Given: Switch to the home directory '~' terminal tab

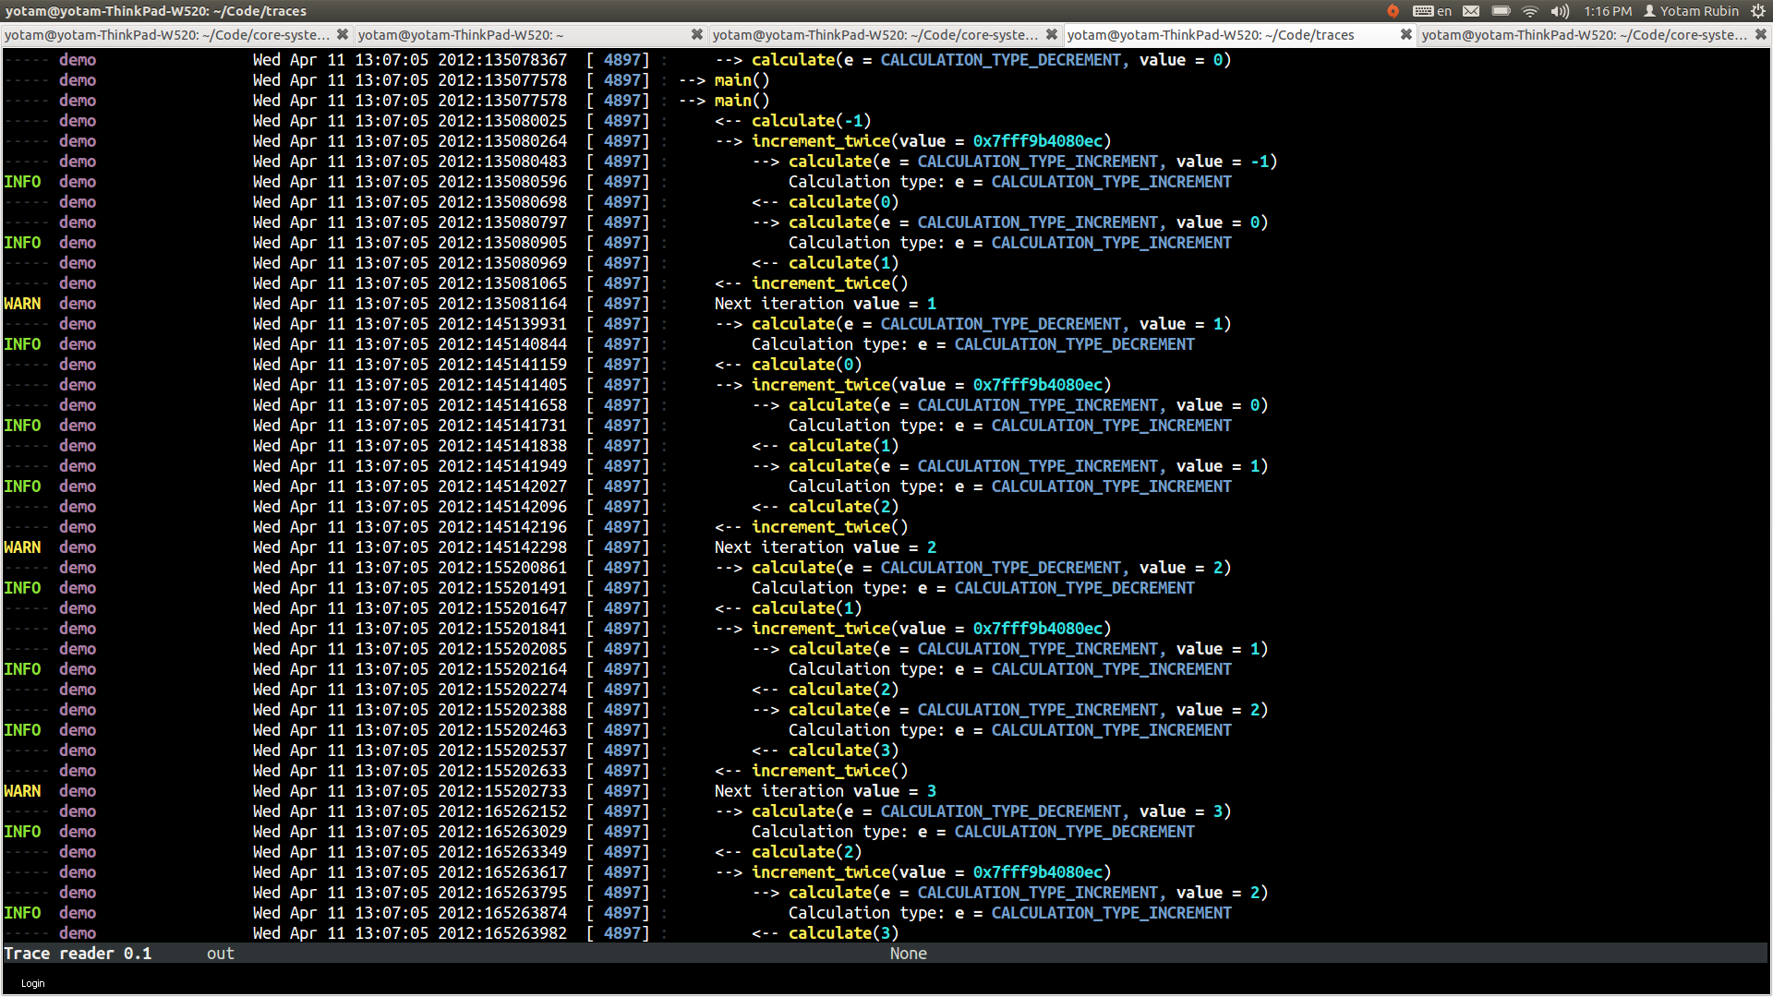Looking at the screenshot, I should click(530, 35).
